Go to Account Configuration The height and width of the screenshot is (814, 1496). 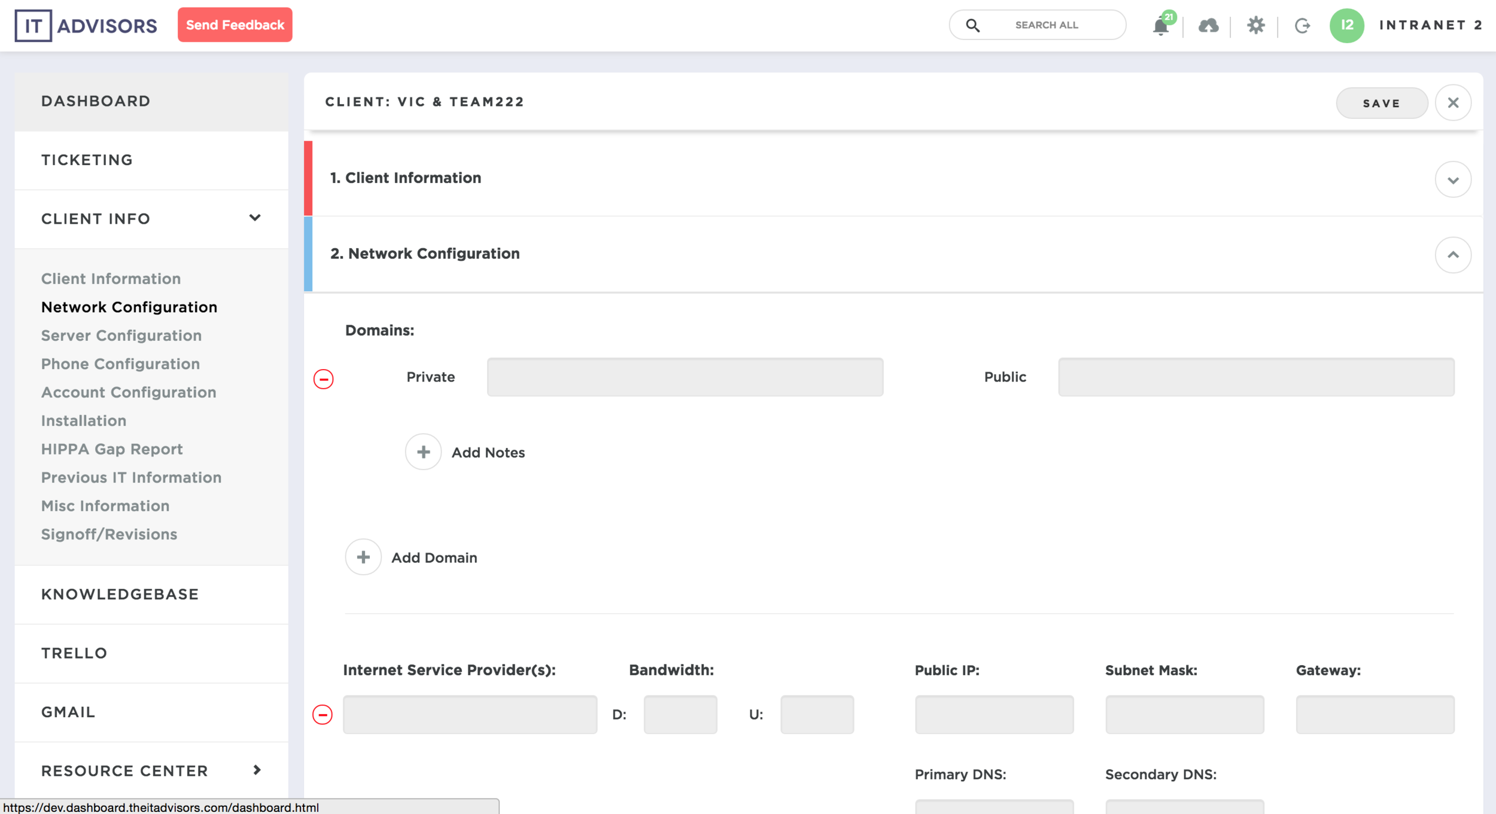(129, 392)
